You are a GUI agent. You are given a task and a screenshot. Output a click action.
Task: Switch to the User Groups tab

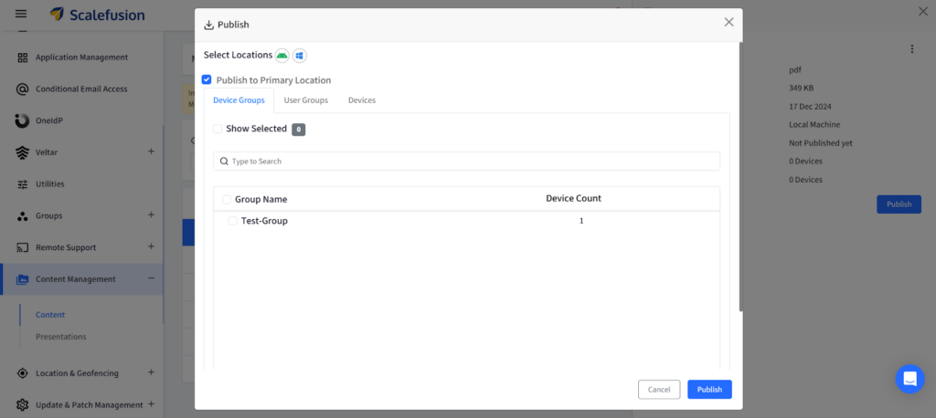(x=306, y=100)
